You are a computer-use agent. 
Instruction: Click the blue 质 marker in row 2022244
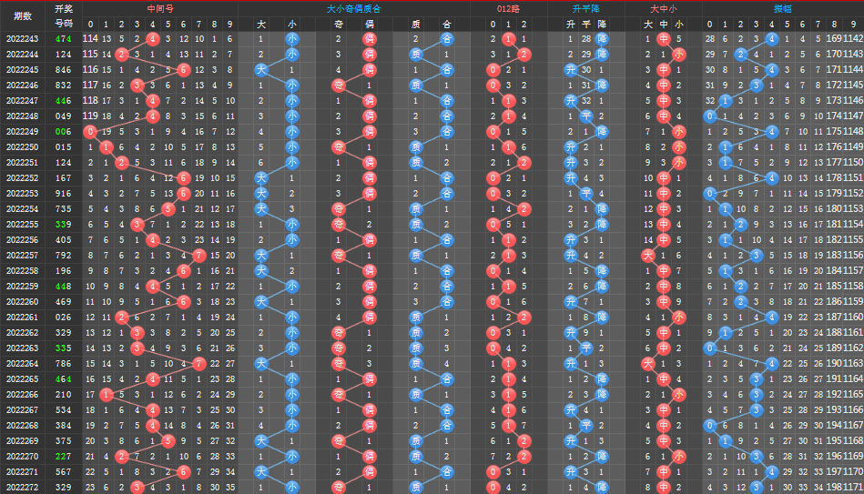(415, 55)
